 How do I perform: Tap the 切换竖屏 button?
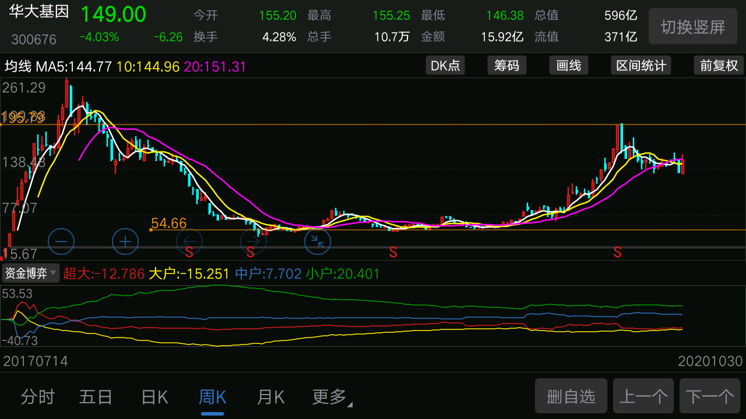693,26
